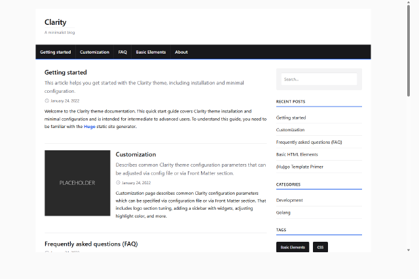Click the CSS tag button
This screenshot has height=279, width=419.
tap(320, 248)
